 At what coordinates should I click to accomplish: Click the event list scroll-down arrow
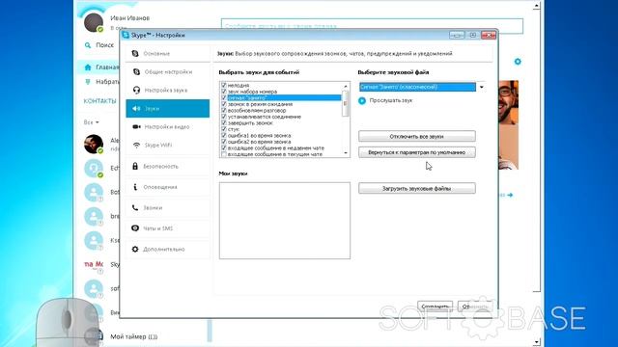click(346, 153)
